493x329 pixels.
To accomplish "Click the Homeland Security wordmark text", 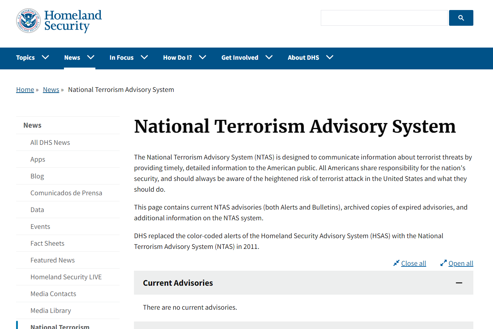I will pos(73,21).
